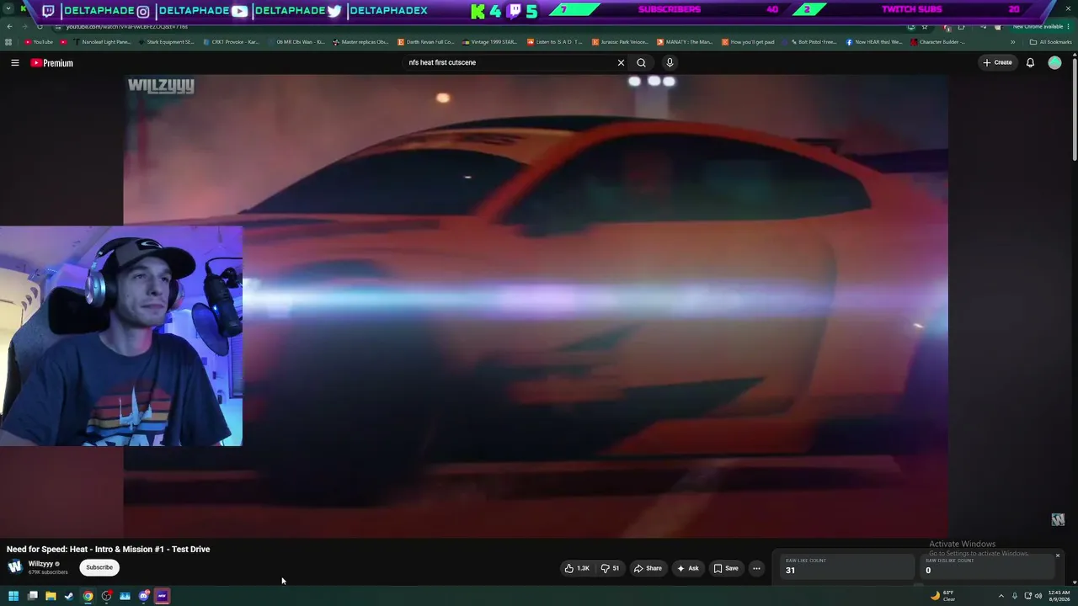Close the raw like count panel
This screenshot has width=1078, height=606.
1058,555
